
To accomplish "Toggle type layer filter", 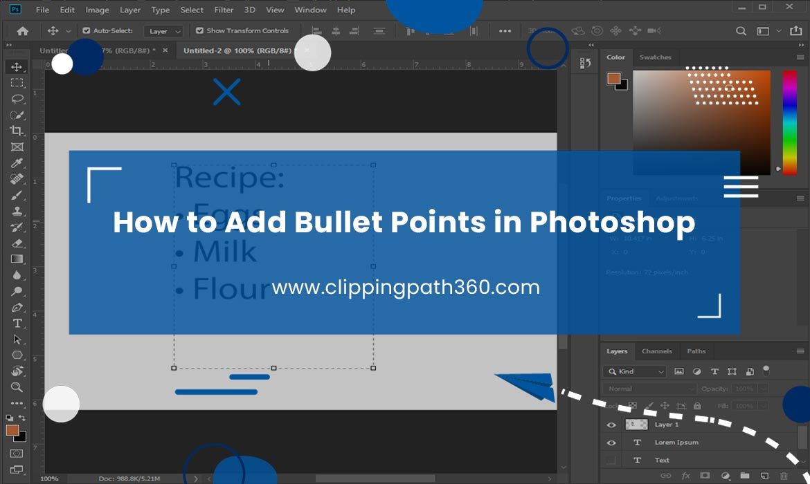I will 714,371.
